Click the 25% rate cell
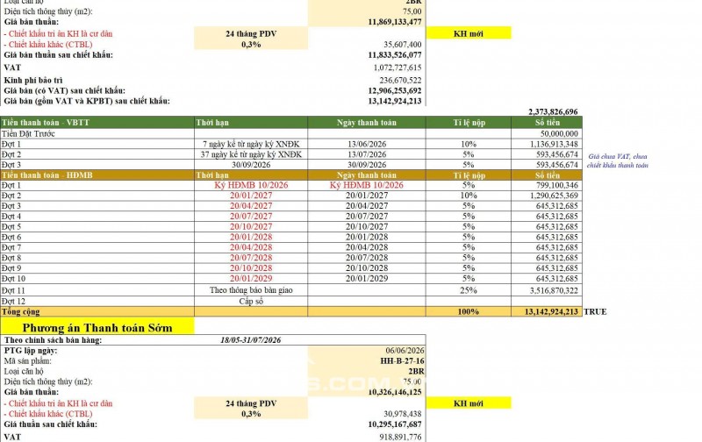Image resolution: width=702 pixels, height=442 pixels. coord(469,290)
